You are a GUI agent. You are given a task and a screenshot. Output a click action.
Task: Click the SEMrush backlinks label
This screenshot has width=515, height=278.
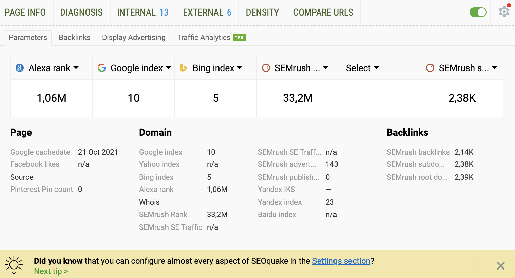click(418, 152)
